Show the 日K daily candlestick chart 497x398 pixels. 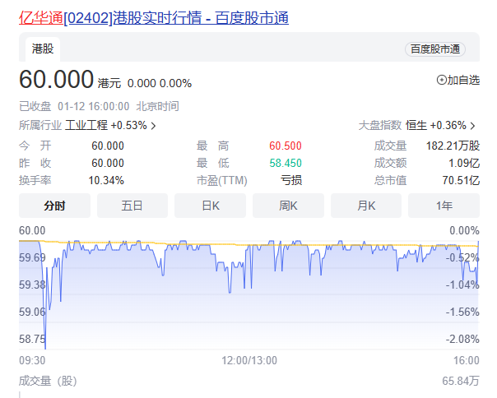point(210,206)
